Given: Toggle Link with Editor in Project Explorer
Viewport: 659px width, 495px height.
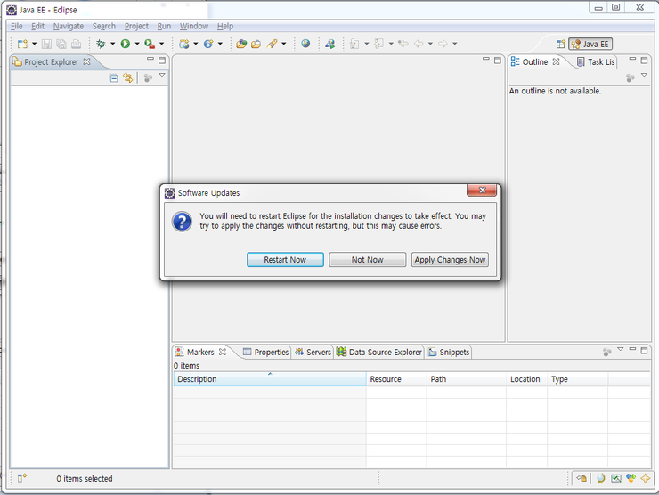Looking at the screenshot, I should point(127,77).
